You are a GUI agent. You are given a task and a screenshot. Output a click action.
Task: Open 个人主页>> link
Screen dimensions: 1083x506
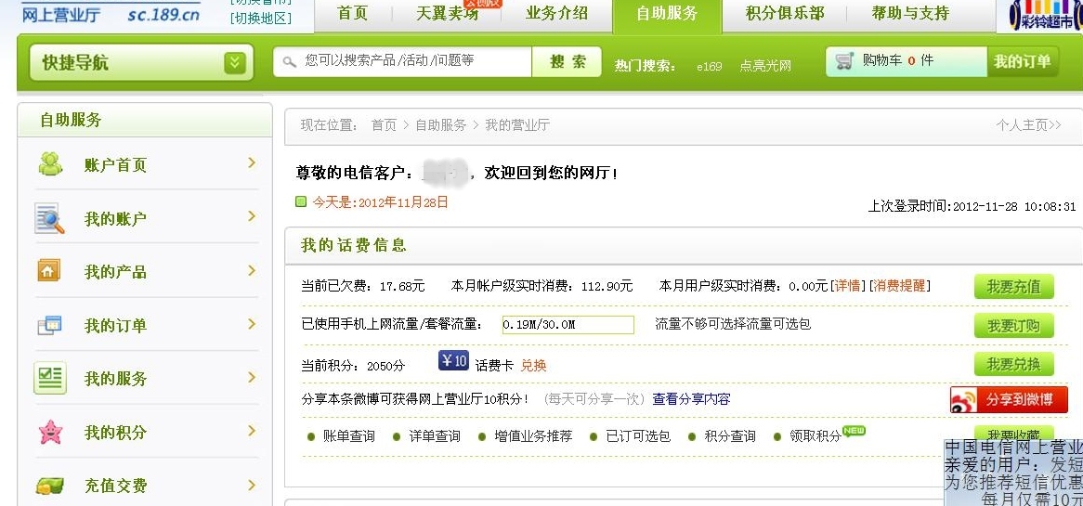click(1028, 125)
